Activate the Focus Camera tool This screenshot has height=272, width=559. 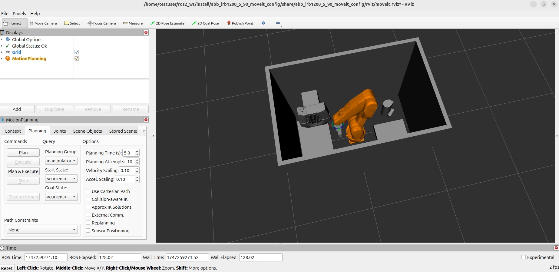click(x=101, y=23)
